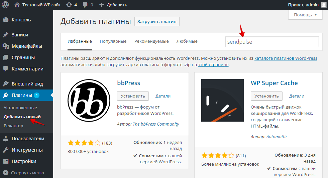Click the plugin update badge showing 1
The width and height of the screenshot is (328, 178).
click(x=36, y=95)
